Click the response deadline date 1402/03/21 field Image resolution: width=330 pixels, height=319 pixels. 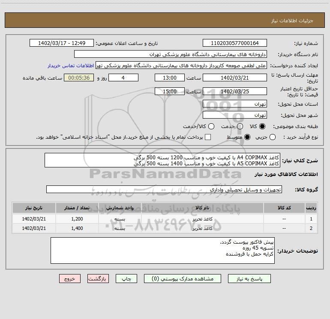coord(235,78)
